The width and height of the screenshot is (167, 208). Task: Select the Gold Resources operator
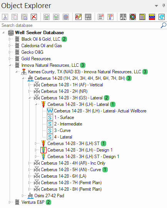point(36,59)
